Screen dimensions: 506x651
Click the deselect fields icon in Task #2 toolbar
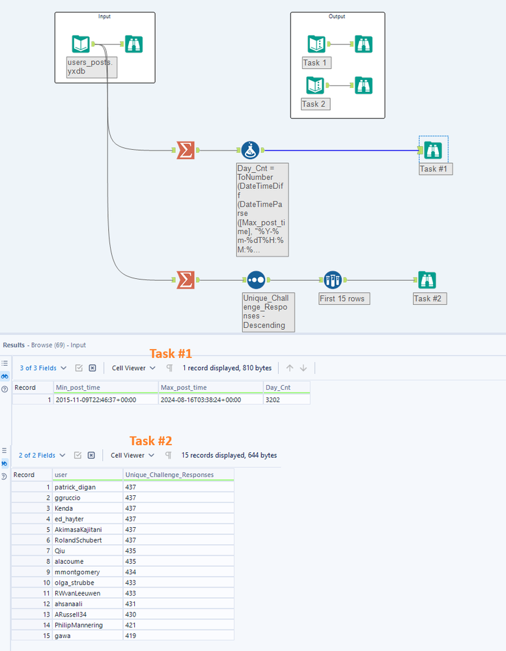point(91,455)
